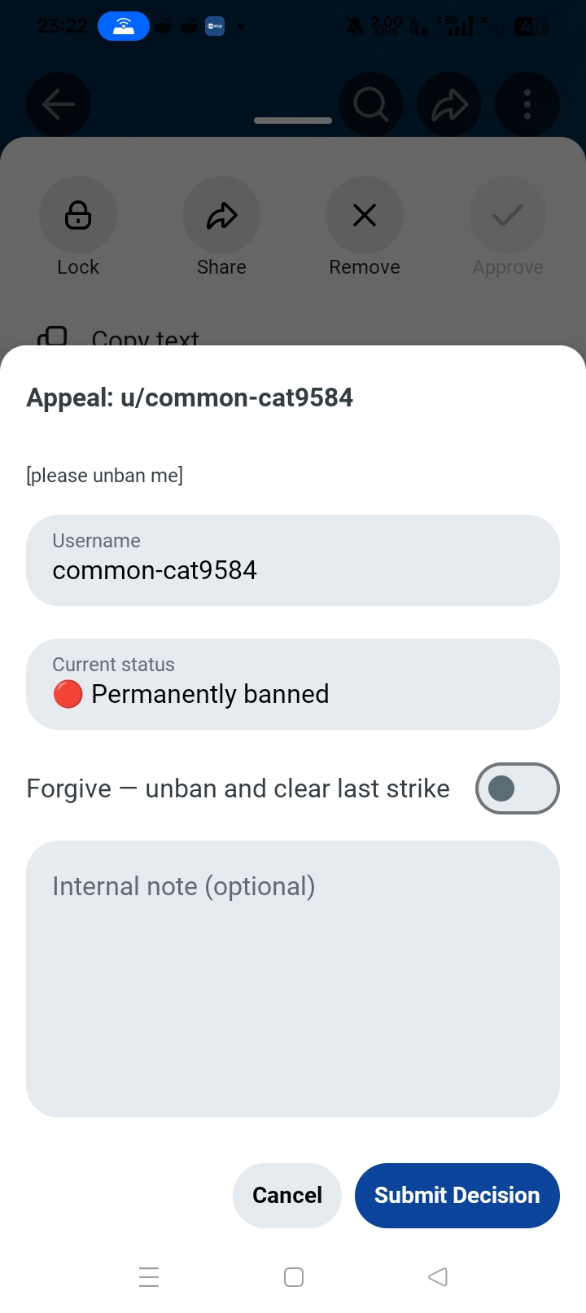
Task: Tap the Android home square button
Action: [x=294, y=1277]
